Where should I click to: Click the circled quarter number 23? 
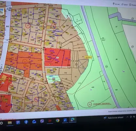pyautogui.click(x=90, y=104)
